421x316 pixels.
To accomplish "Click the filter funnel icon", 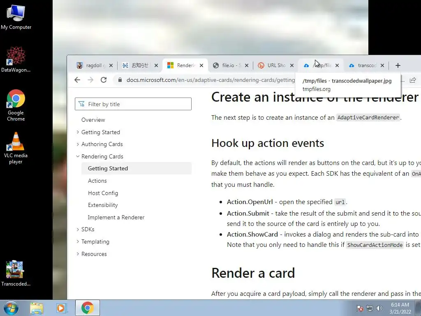I will 82,104.
